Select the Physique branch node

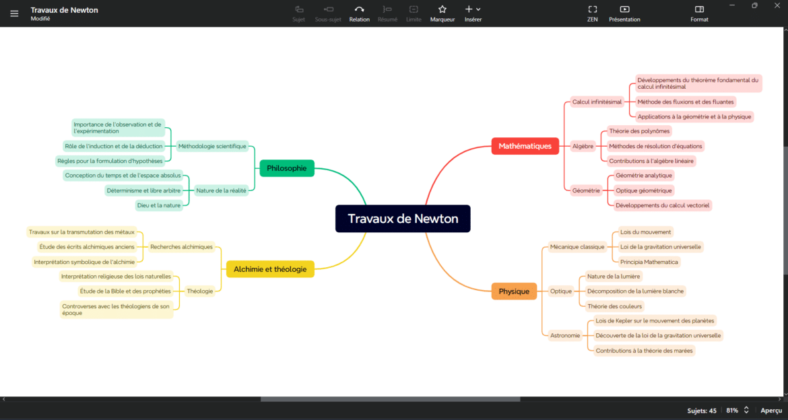pos(514,291)
